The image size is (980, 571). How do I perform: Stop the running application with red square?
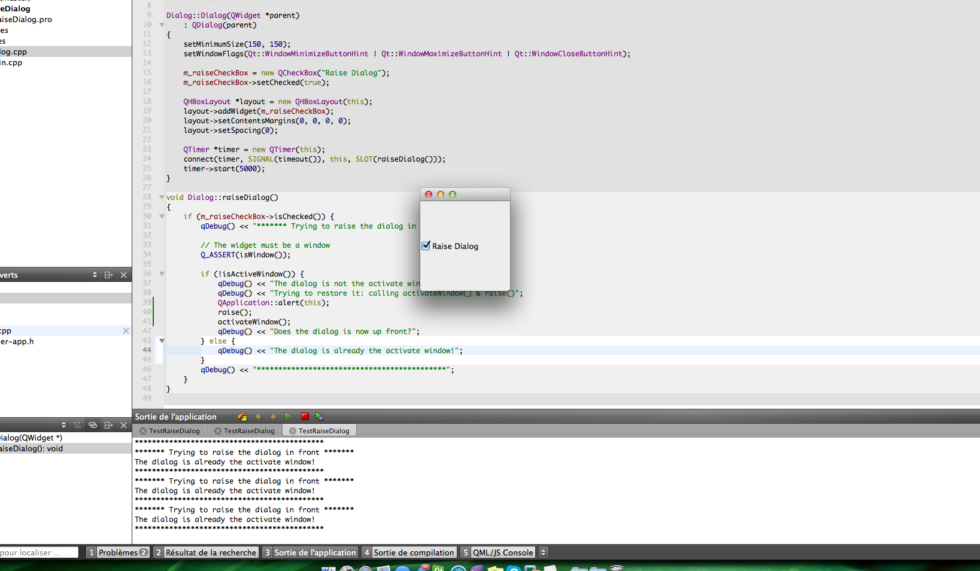[x=305, y=417]
